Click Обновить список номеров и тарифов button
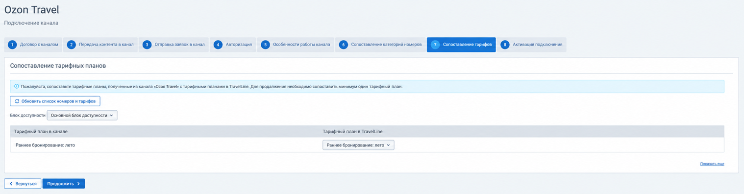744x194 pixels. pos(55,101)
